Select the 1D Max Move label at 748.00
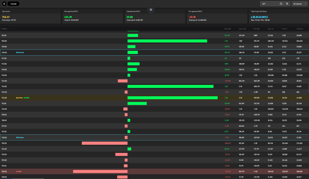Screen dimensions: 309x179 click(20, 52)
